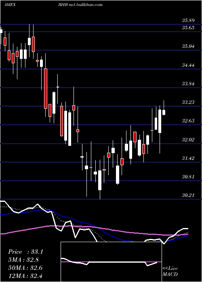Click the Price : 33.1 readout
Viewport: 202px width, 282px height.
point(25,252)
